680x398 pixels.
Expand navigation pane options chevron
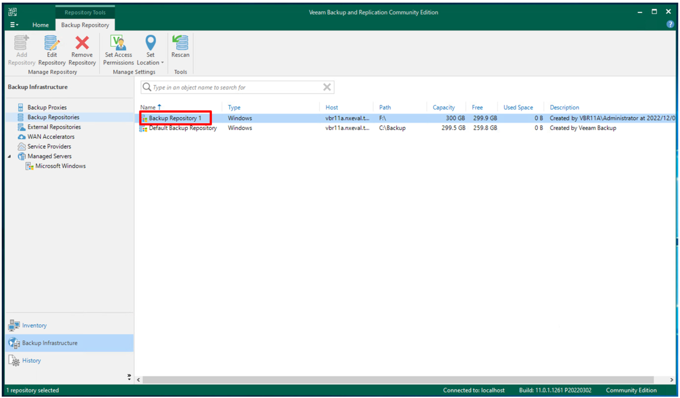[129, 376]
